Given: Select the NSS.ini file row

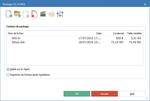Looking at the screenshot, I should (x=75, y=38).
